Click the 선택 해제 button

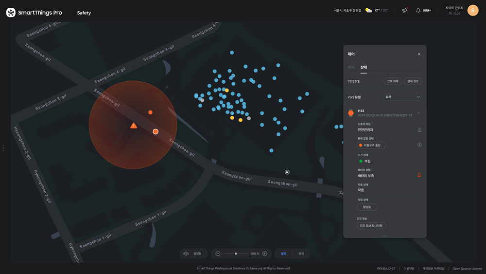392,81
